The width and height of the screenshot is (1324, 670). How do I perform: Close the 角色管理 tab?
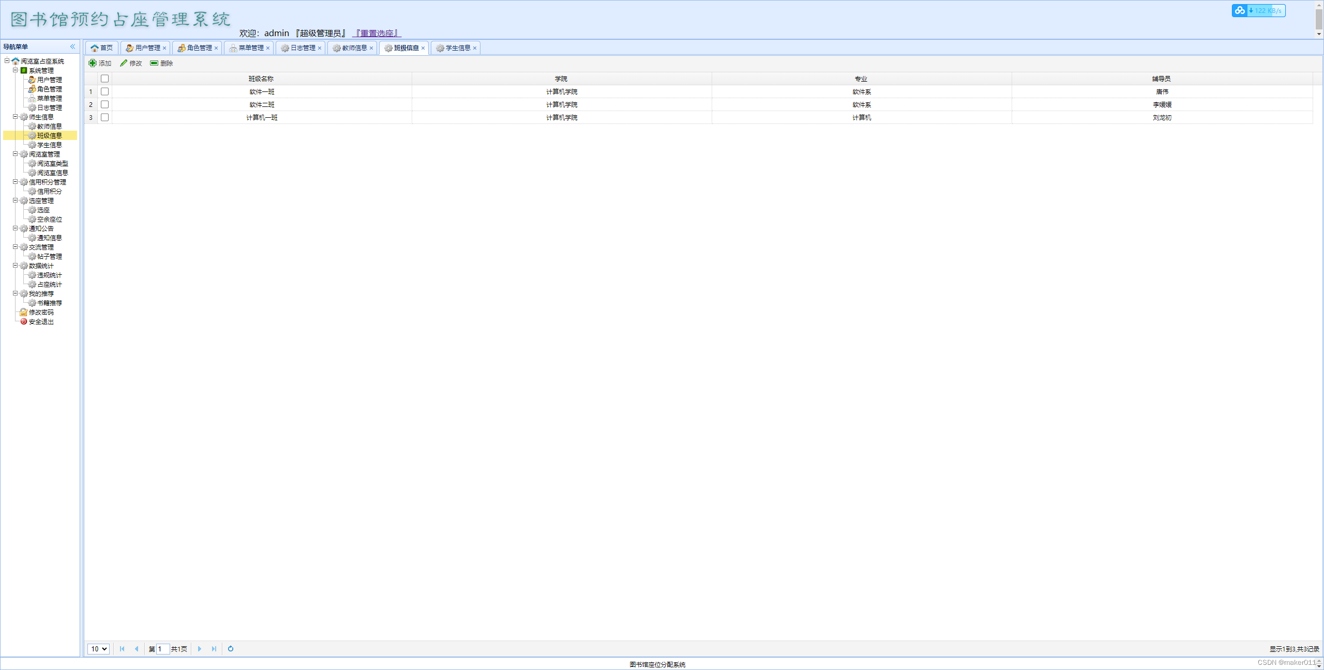click(x=216, y=48)
